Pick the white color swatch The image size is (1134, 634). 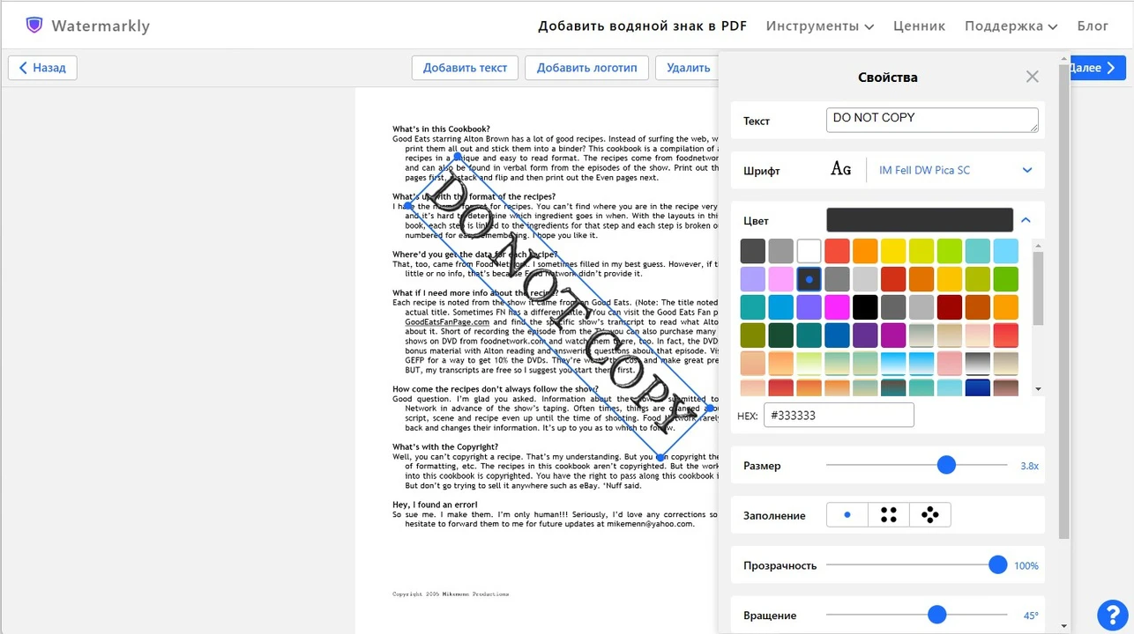pos(809,251)
